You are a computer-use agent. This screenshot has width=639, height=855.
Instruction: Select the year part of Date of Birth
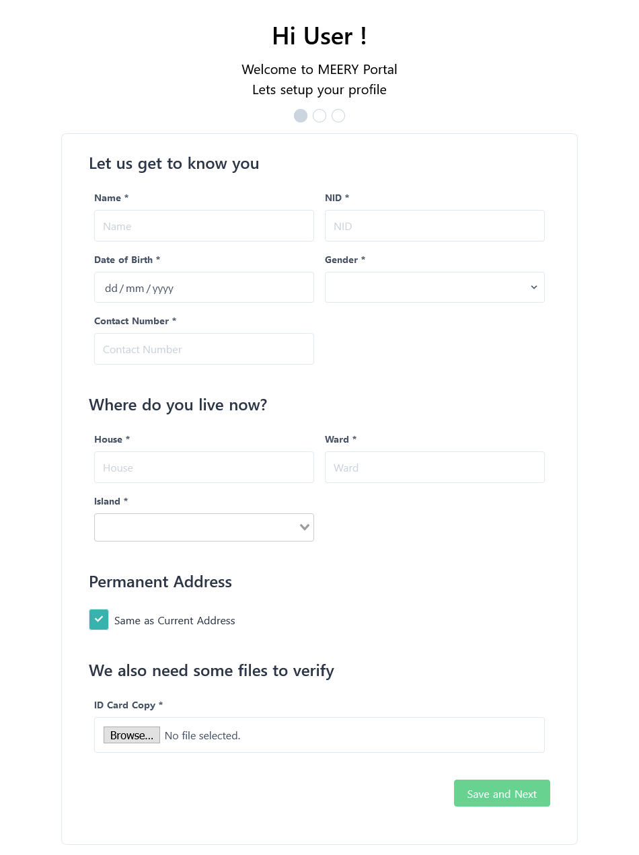coord(163,289)
